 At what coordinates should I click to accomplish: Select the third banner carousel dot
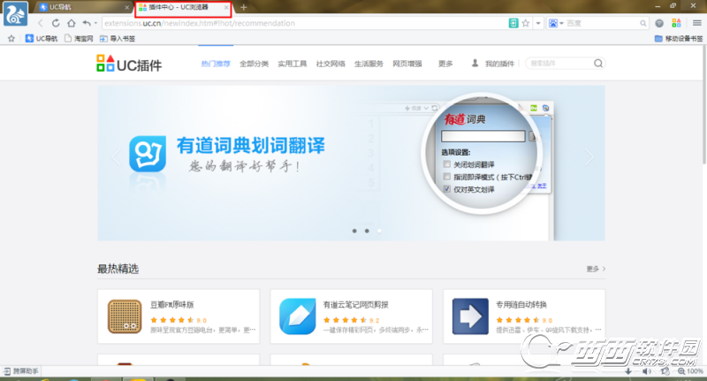click(379, 231)
